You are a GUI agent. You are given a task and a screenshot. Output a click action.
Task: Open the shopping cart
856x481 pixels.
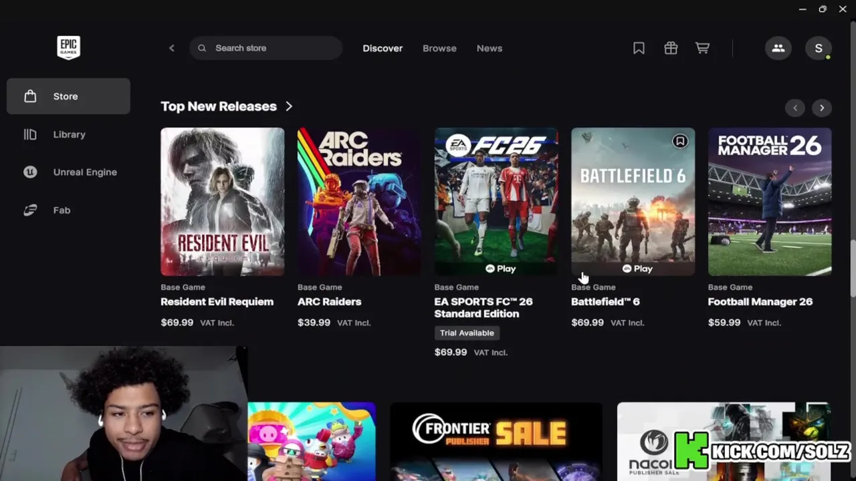(x=702, y=48)
